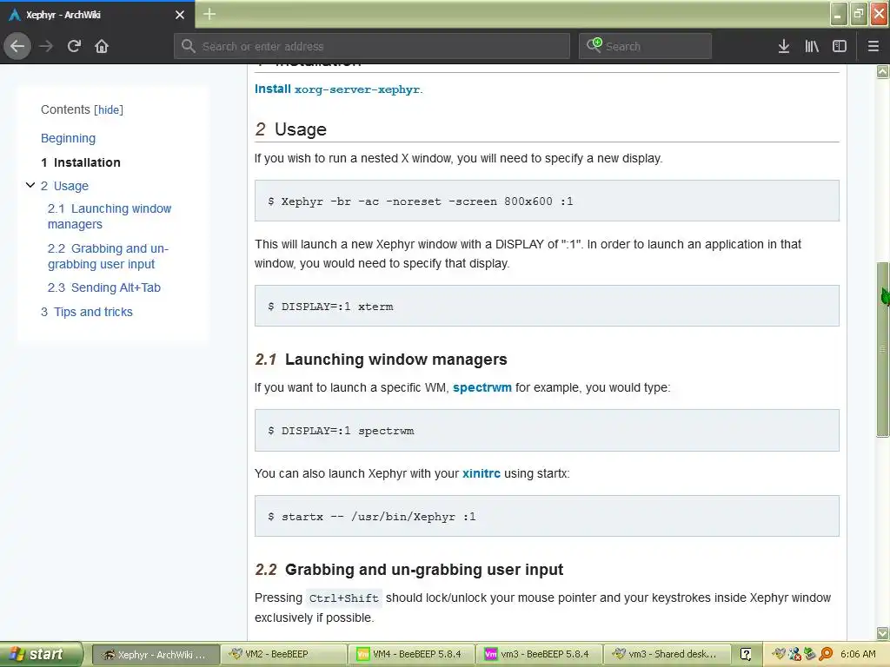Go to 3 Tips and tricks in contents
This screenshot has height=667, width=890.
[86, 312]
